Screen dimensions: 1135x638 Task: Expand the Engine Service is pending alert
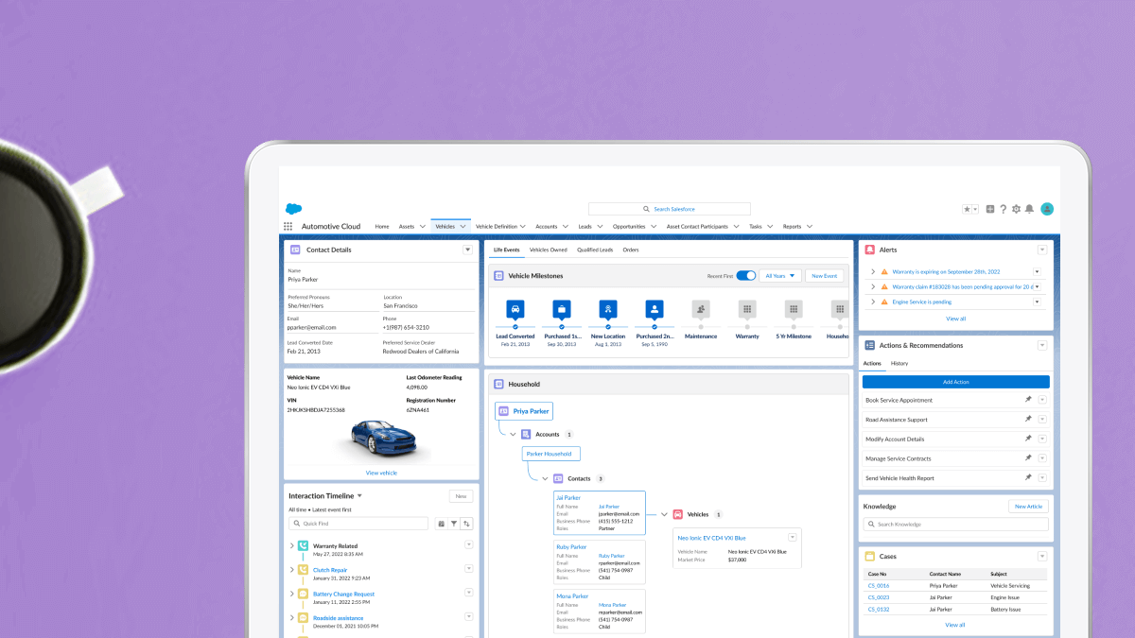coord(873,302)
